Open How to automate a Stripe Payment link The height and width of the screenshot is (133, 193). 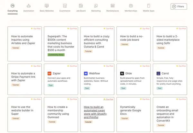23,77
